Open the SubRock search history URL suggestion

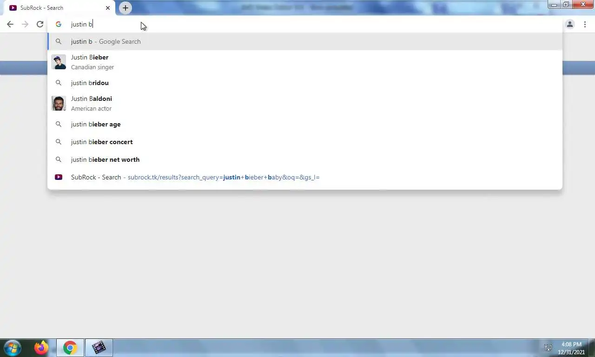coord(304,177)
